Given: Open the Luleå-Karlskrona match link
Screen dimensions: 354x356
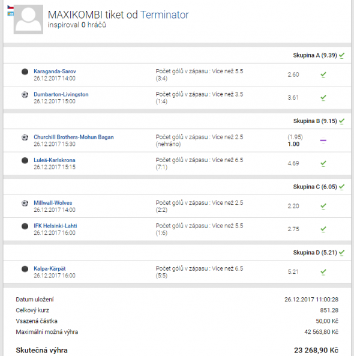Looking at the screenshot, I should tap(55, 160).
